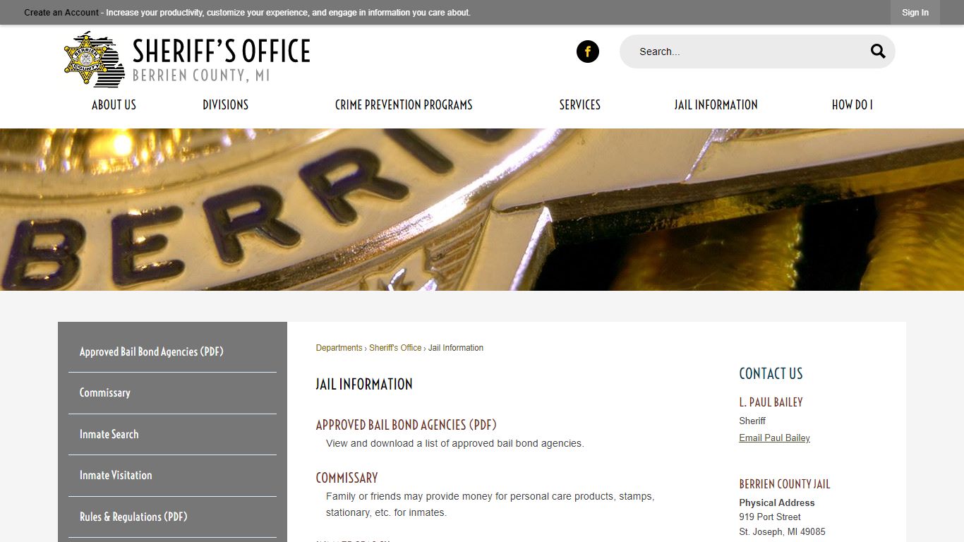Select the Jail Information page heading
Viewport: 964px width, 542px height.
364,385
